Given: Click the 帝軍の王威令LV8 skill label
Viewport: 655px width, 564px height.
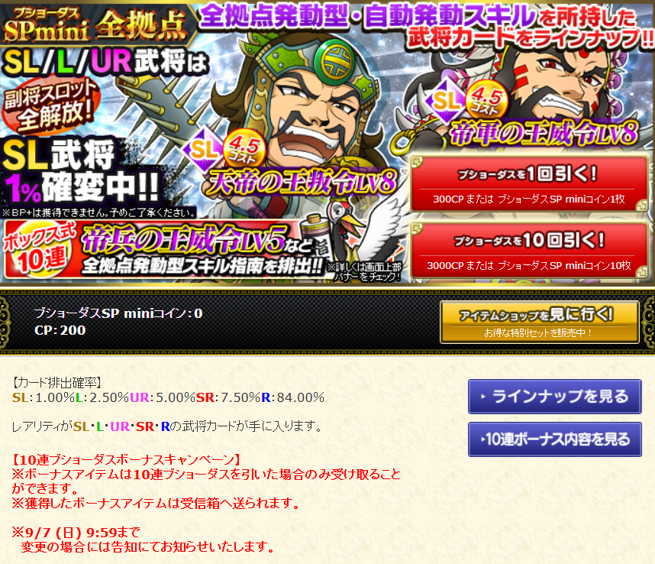Looking at the screenshot, I should pos(544,133).
